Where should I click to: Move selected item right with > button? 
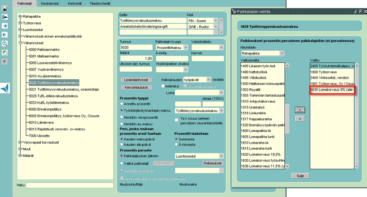point(300,110)
